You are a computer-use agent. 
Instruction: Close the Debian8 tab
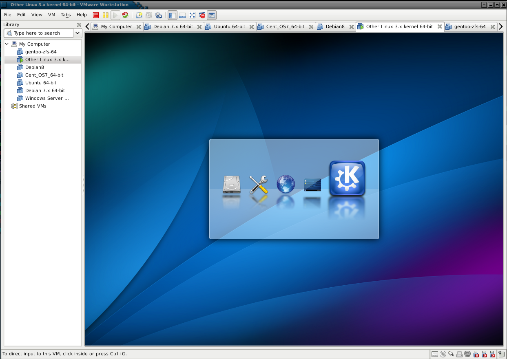click(x=351, y=27)
